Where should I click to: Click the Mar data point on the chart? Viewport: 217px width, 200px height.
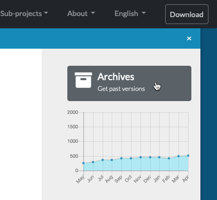(179, 156)
